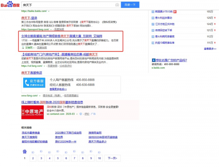Open the hot topic with 129万 searches
219x167 pixels.
[163, 18]
